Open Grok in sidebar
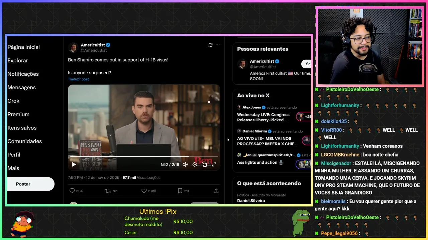This screenshot has height=240, width=428. click(x=13, y=101)
